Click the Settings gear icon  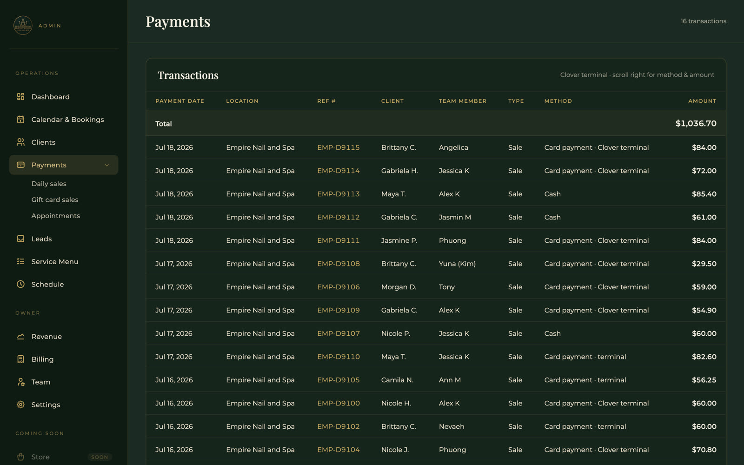pyautogui.click(x=20, y=405)
